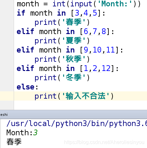Click the print('冬季') code line
The width and height of the screenshot is (147, 148).
[62, 78]
